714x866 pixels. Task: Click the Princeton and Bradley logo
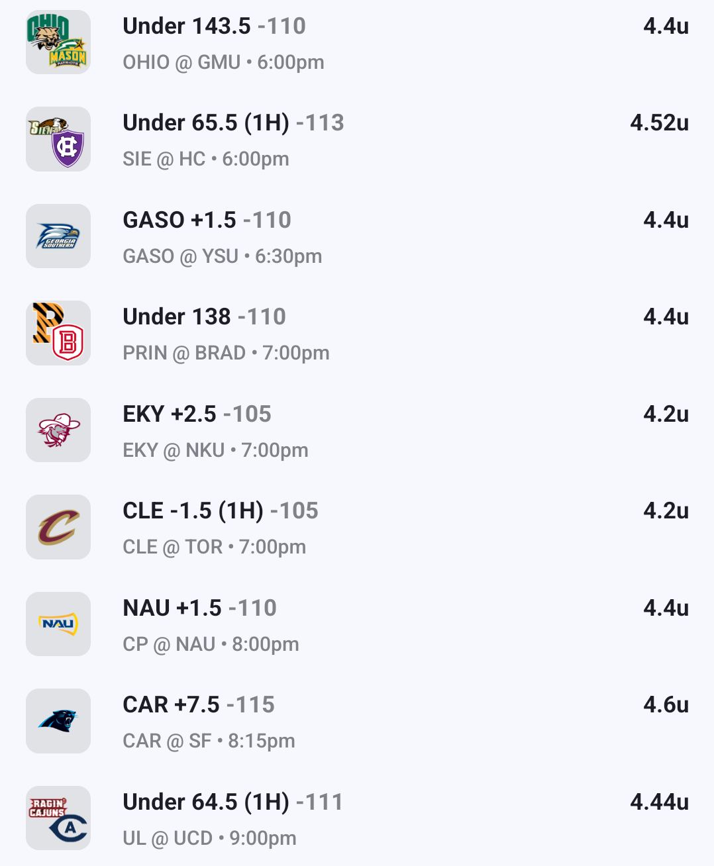tap(58, 333)
